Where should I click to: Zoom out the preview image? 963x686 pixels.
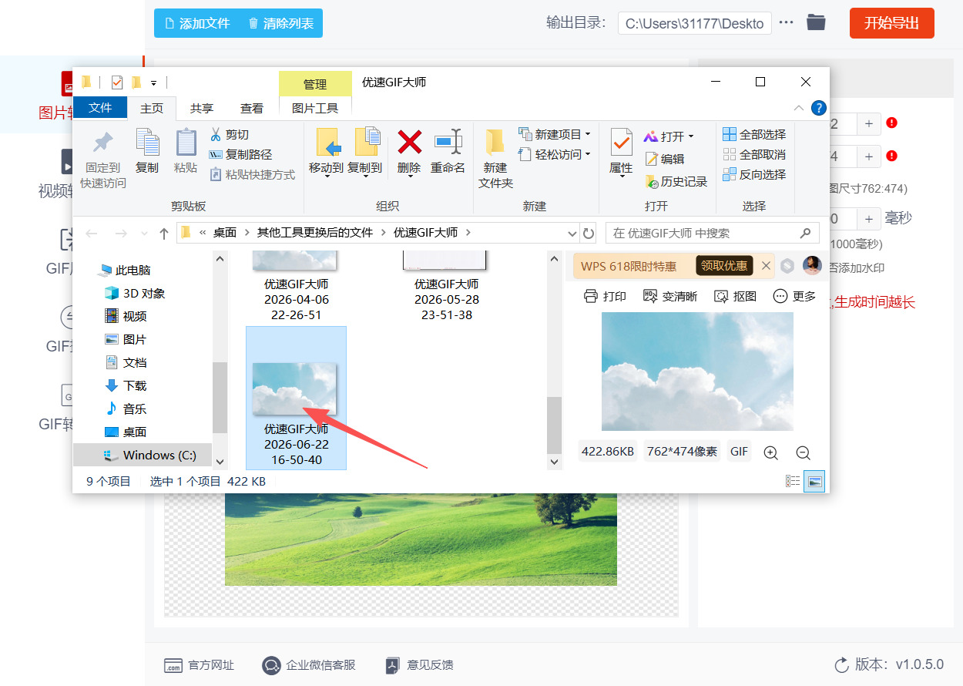pos(803,452)
